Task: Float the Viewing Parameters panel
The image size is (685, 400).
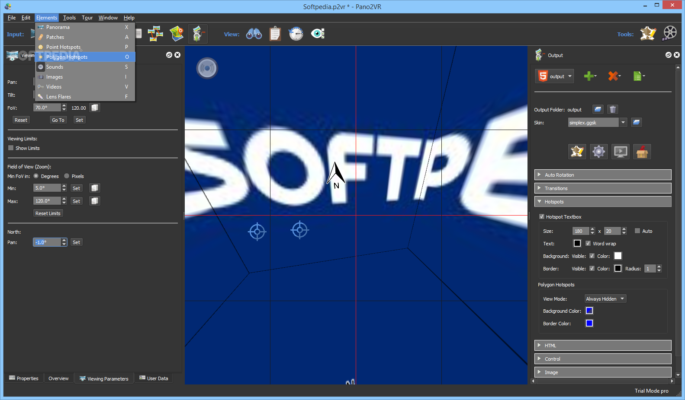Action: pos(169,55)
